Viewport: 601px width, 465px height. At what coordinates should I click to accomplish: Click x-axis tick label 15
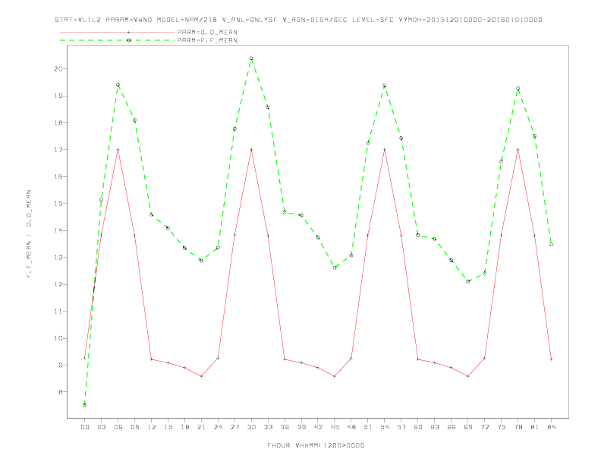pos(168,427)
